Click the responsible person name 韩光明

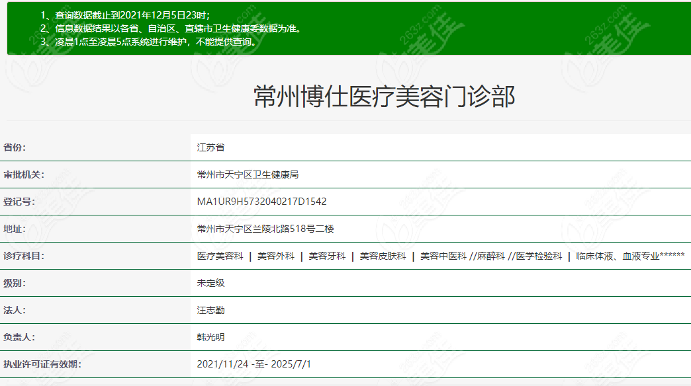(x=210, y=337)
